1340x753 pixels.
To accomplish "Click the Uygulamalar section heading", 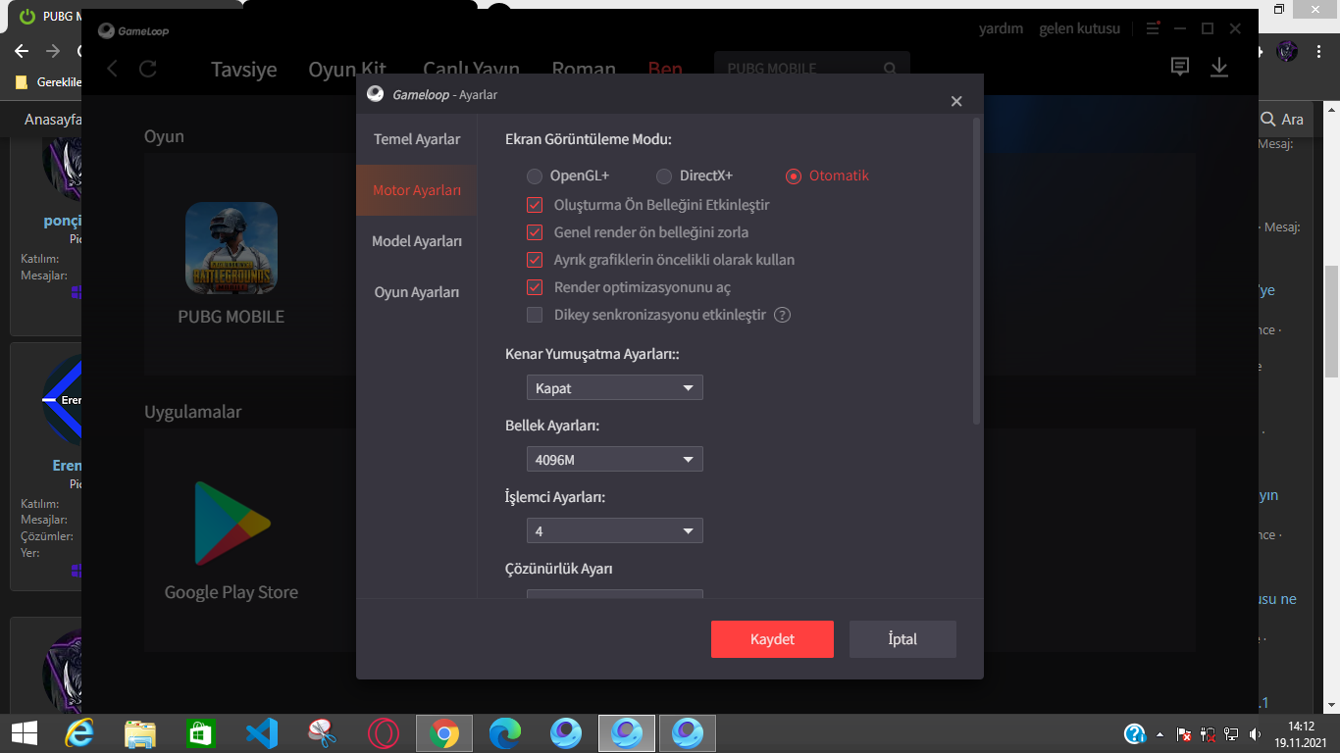I will (x=192, y=412).
